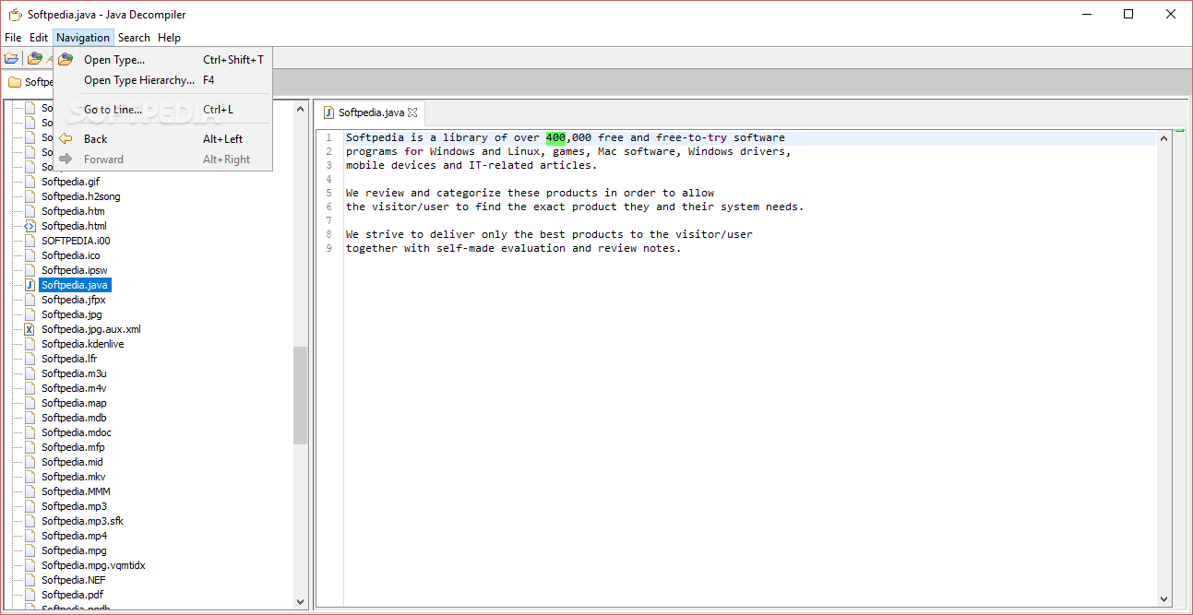Click the Java Decompiler title bar icon
Viewport: 1193px width, 615px height.
pos(15,15)
